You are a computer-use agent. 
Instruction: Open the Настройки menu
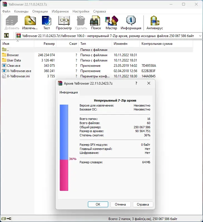(x=81, y=11)
